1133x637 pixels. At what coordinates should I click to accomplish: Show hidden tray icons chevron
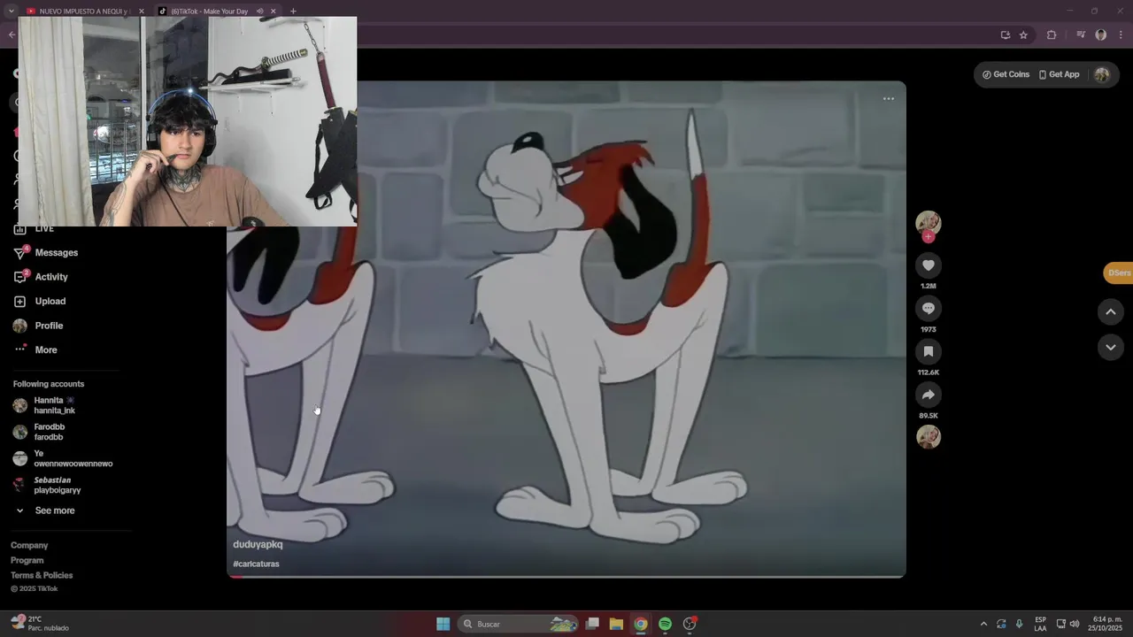pos(983,624)
